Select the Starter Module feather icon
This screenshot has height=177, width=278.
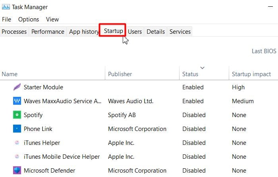(17, 87)
